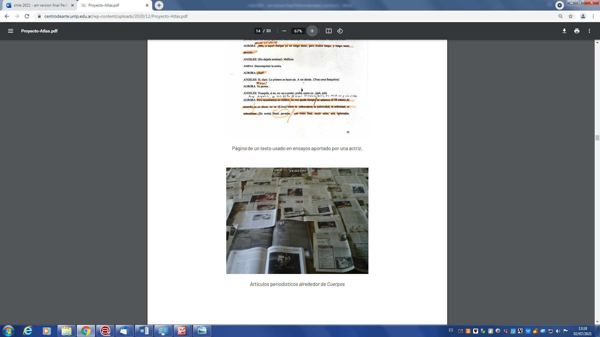Print the PDF document

pos(577,31)
